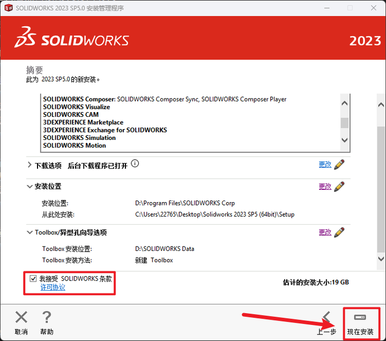Image resolution: width=386 pixels, height=341 pixels.
Task: Expand the 下载选项 section chevron
Action: tap(29, 165)
